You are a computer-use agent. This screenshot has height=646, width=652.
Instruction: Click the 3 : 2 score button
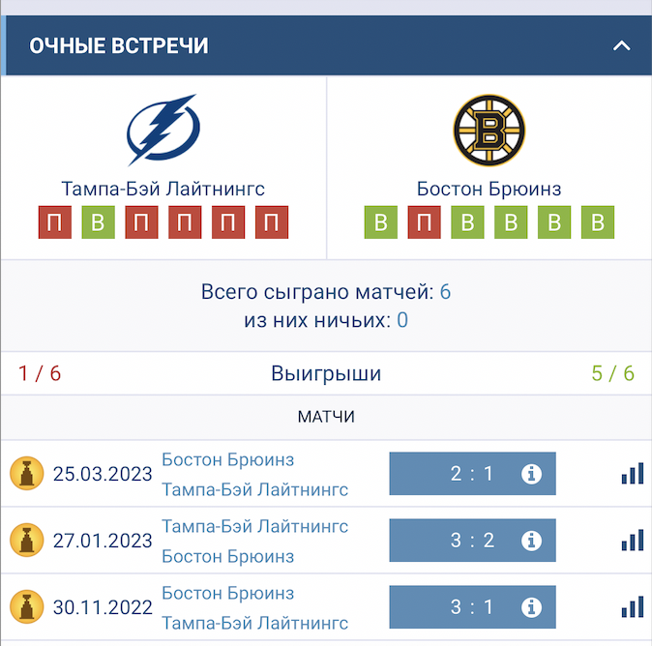[x=471, y=541]
